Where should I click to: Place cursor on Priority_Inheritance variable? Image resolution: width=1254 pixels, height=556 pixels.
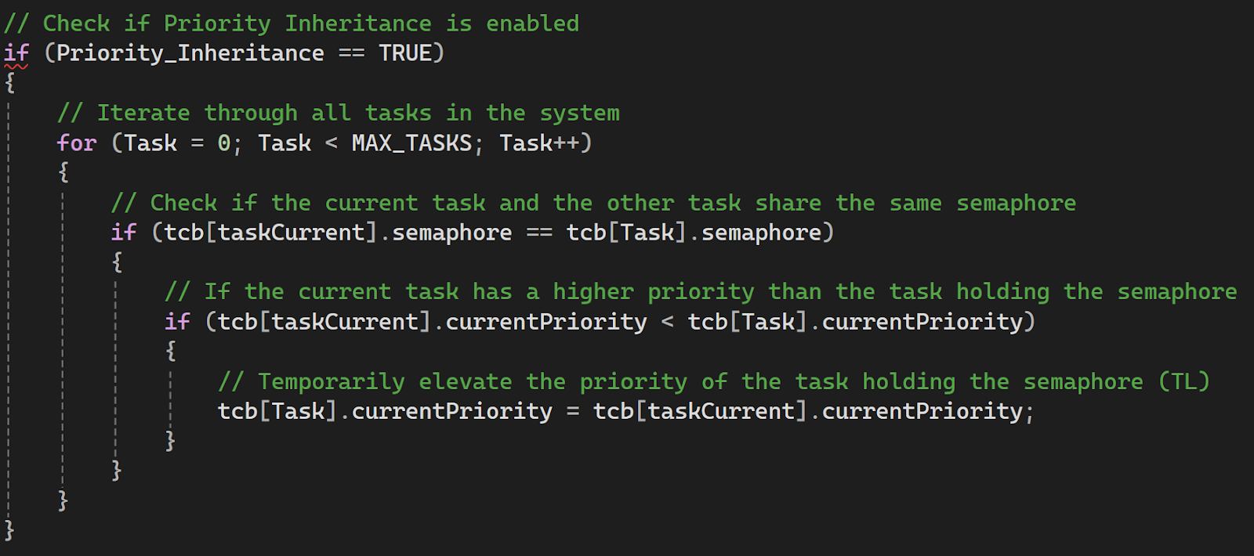[190, 53]
